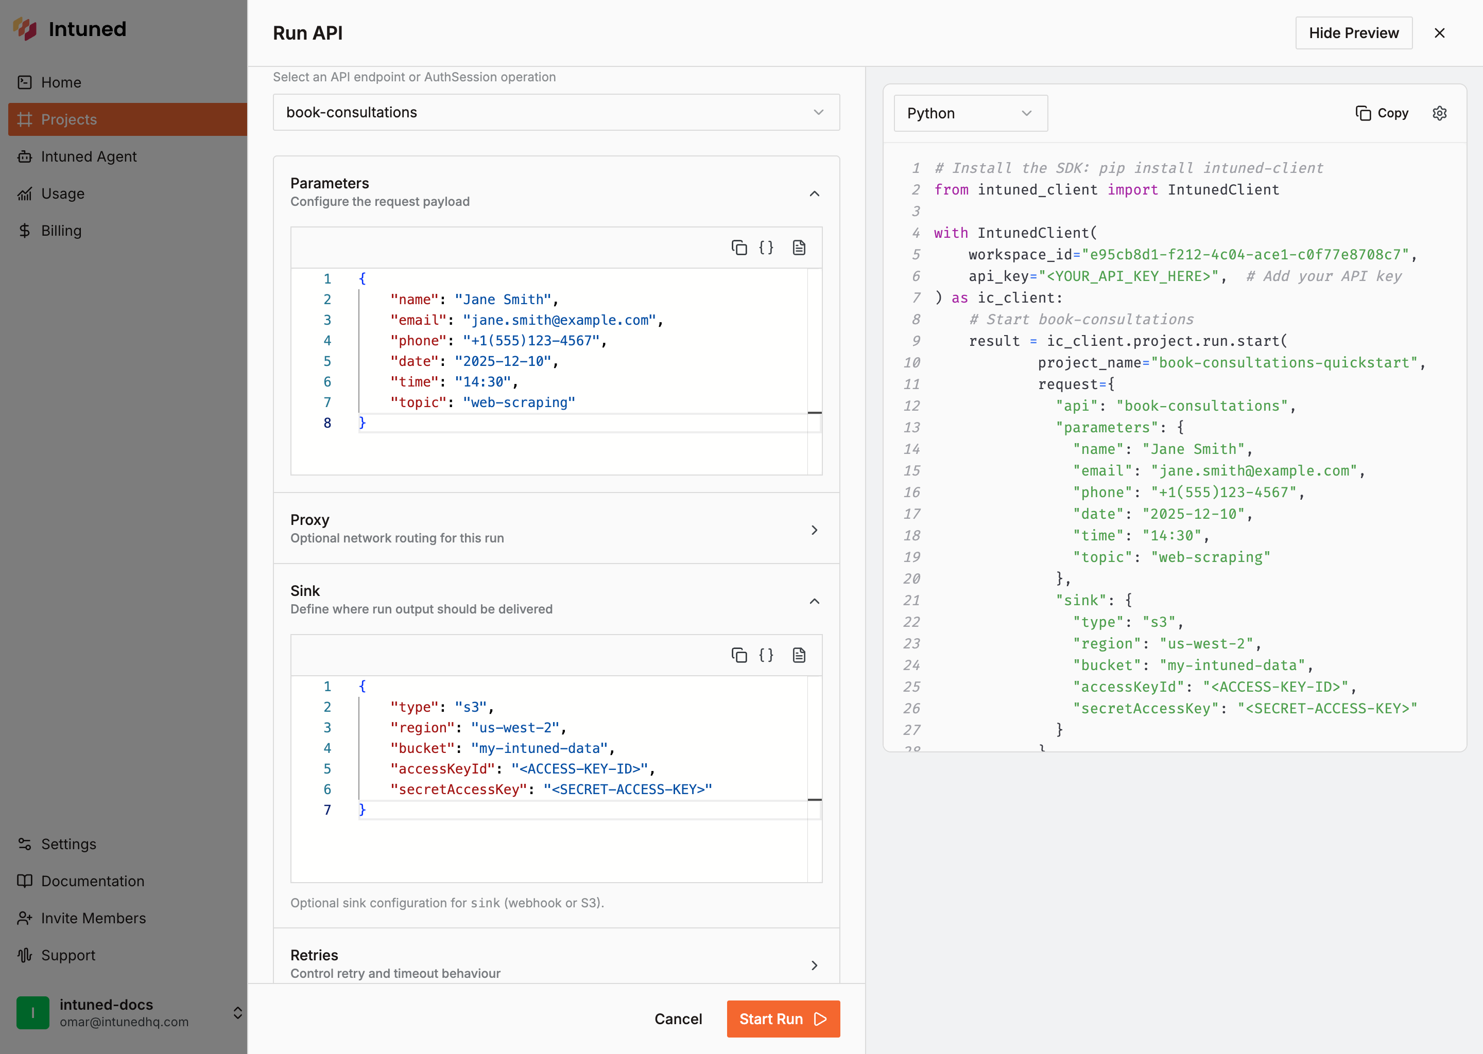Go to Intuned Agent in sidebar
This screenshot has width=1483, height=1054.
click(88, 156)
